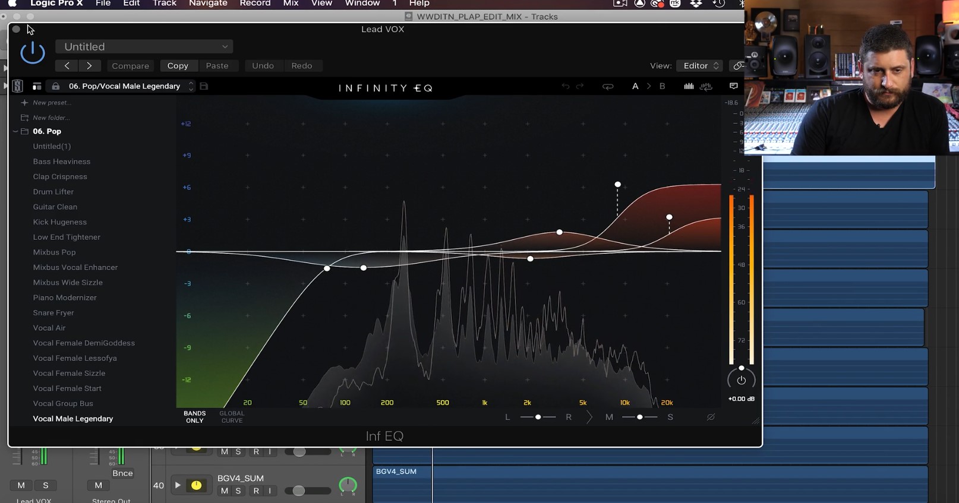Go to next preset with right arrow
This screenshot has width=959, height=503.
coord(89,65)
